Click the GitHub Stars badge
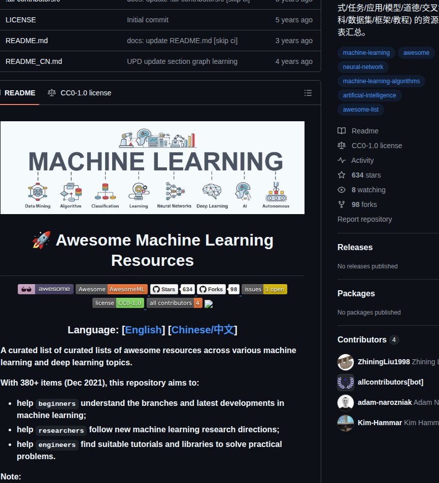This screenshot has width=439, height=483. click(164, 289)
